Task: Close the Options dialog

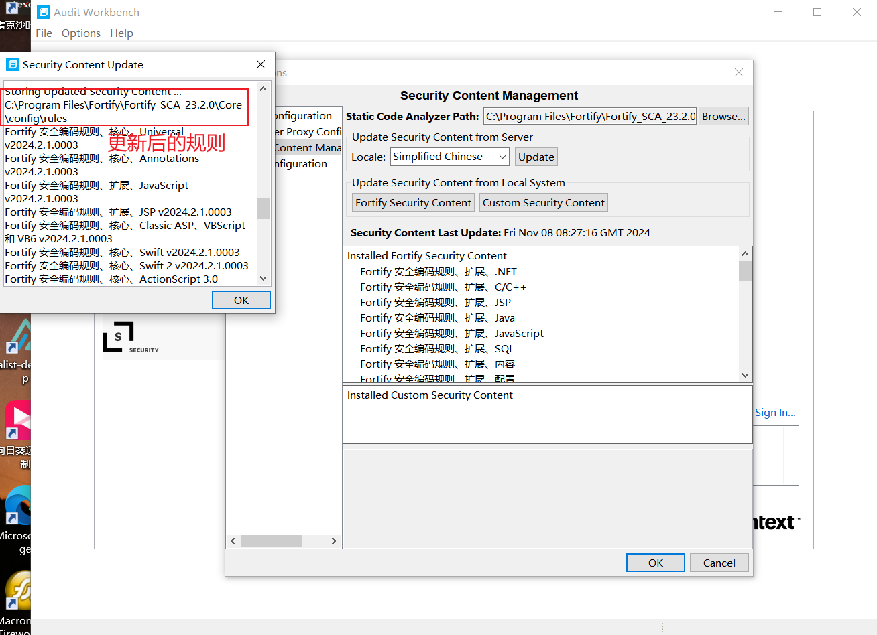Action: pyautogui.click(x=739, y=72)
